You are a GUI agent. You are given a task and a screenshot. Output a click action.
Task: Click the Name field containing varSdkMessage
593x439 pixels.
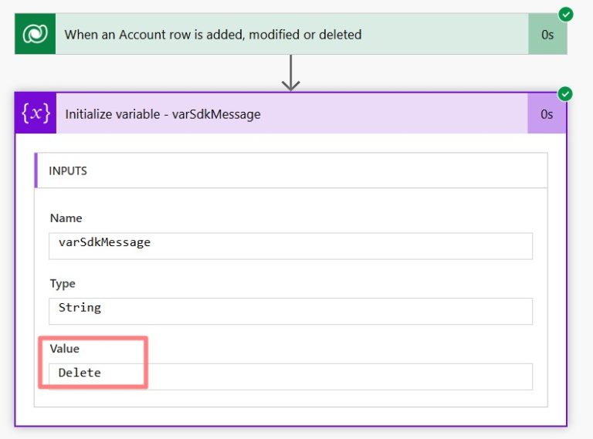[290, 245]
